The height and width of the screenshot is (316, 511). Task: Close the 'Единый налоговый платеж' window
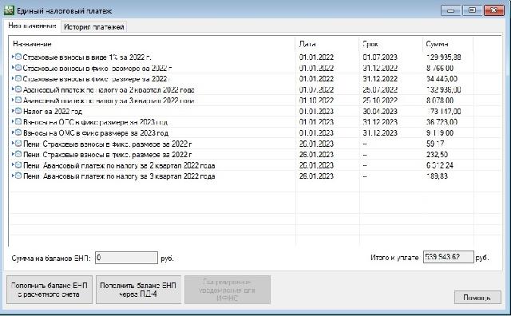494,10
